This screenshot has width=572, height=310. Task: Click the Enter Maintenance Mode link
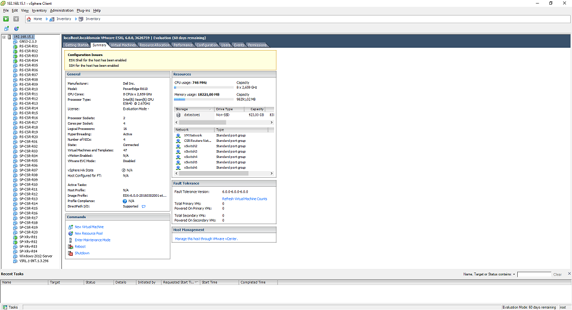[x=92, y=240]
